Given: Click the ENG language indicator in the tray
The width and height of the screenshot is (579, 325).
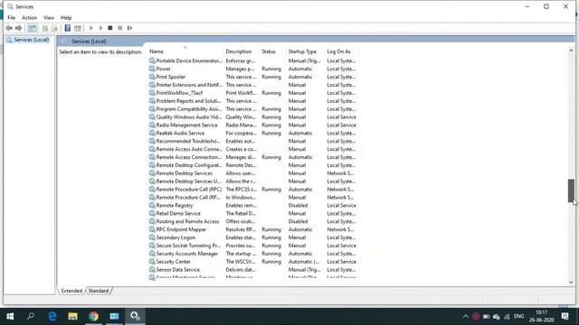Looking at the screenshot, I should click(518, 316).
